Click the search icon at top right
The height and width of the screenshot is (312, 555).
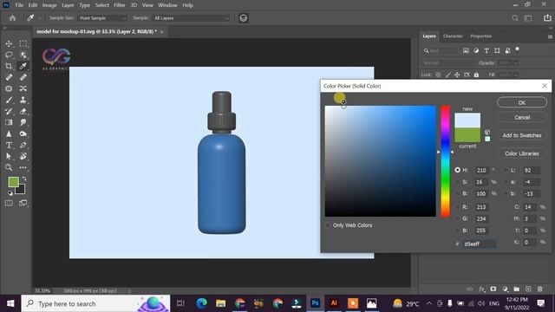point(515,18)
